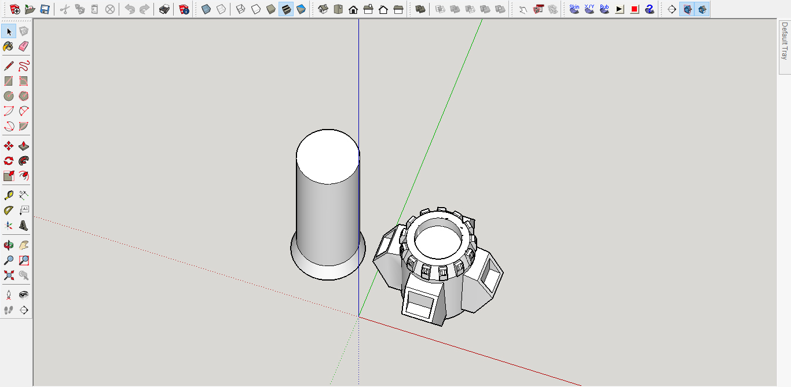Select the tall cylinder model

328,205
